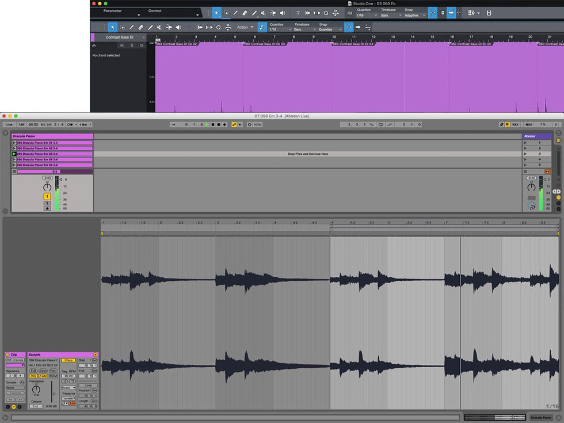Open the Beats warp mode dropdown
This screenshot has height=423, width=564.
point(68,388)
